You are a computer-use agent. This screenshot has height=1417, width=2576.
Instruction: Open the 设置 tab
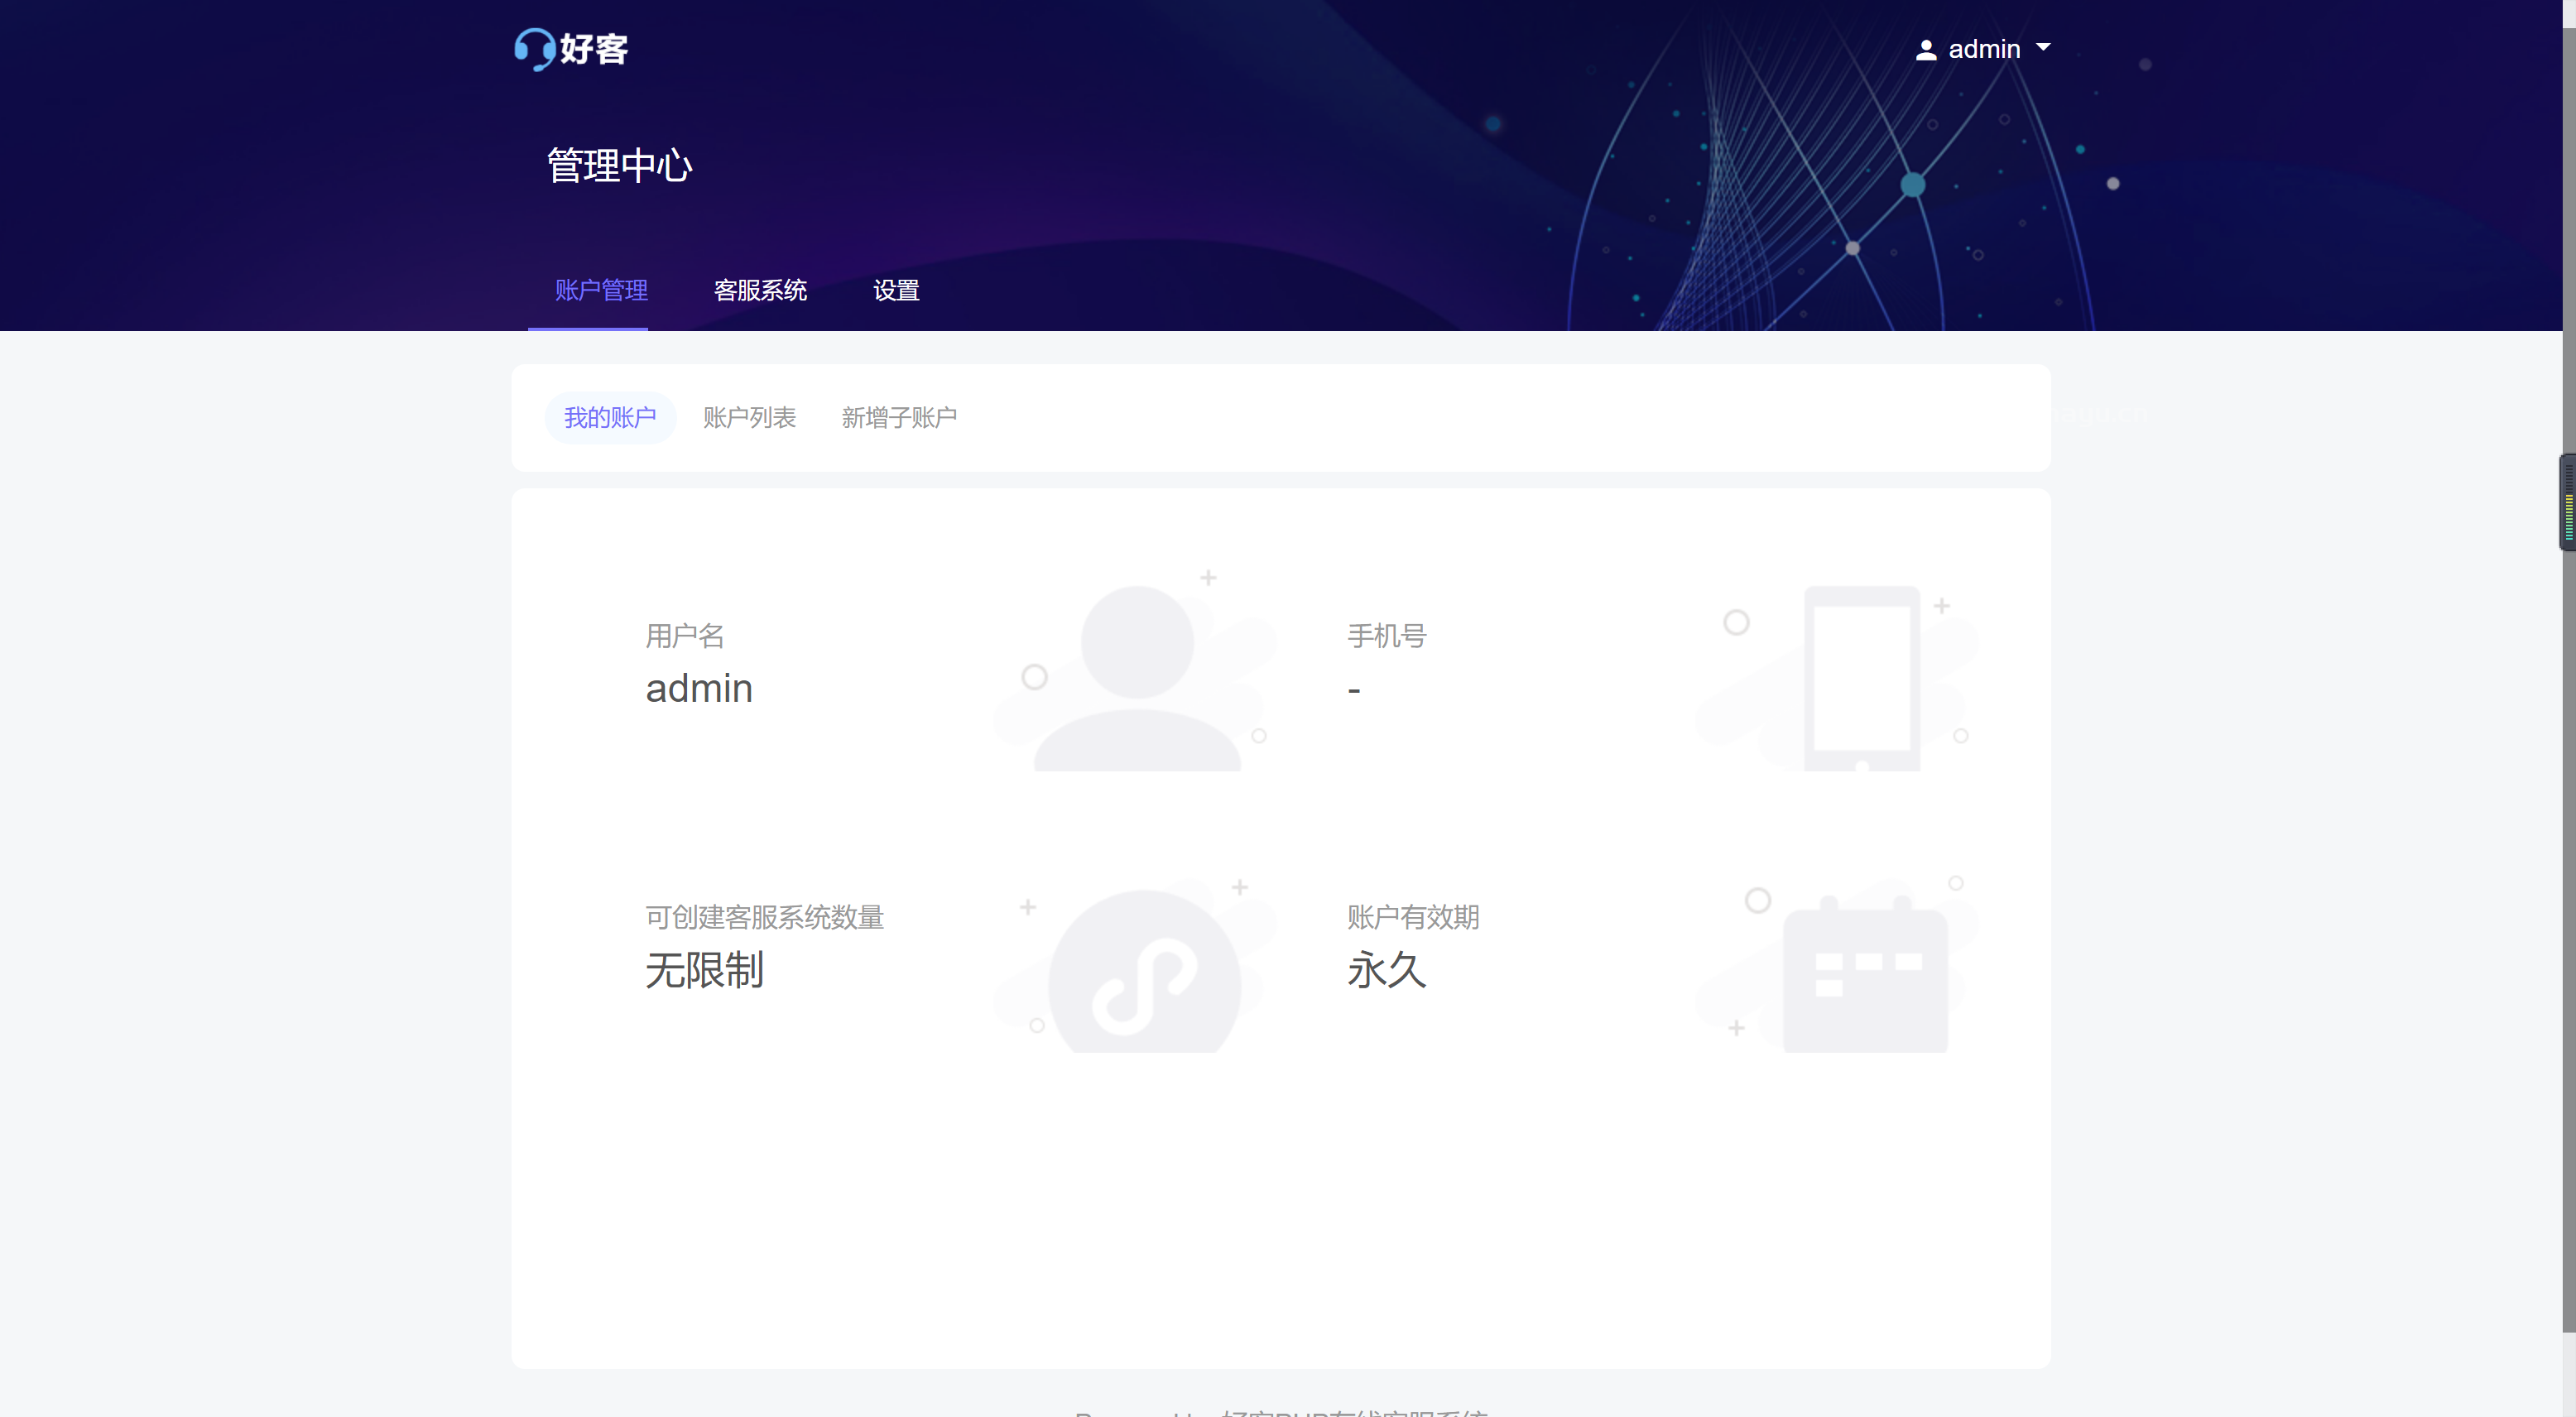(x=896, y=290)
